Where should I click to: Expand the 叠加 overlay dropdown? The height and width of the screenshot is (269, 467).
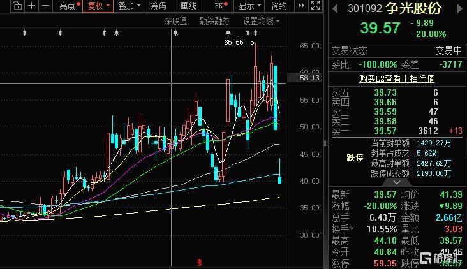[129, 6]
